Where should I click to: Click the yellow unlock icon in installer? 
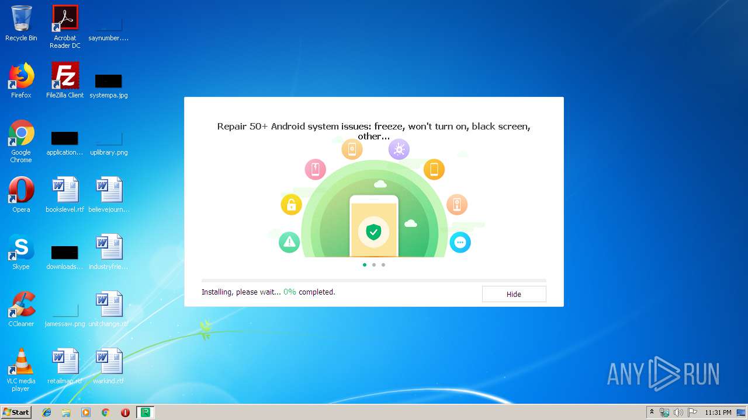tap(291, 205)
